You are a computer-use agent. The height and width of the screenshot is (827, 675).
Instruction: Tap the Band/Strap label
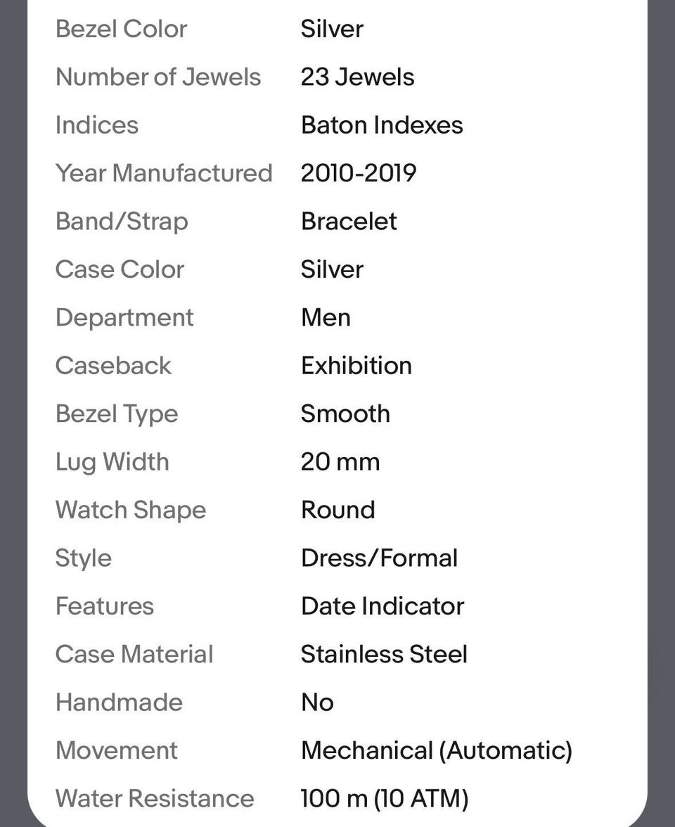122,222
